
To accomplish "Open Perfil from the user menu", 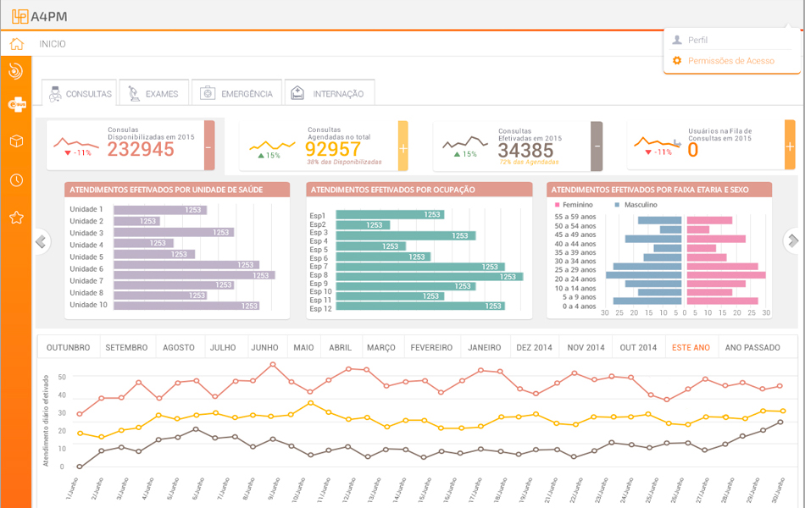I will click(697, 40).
